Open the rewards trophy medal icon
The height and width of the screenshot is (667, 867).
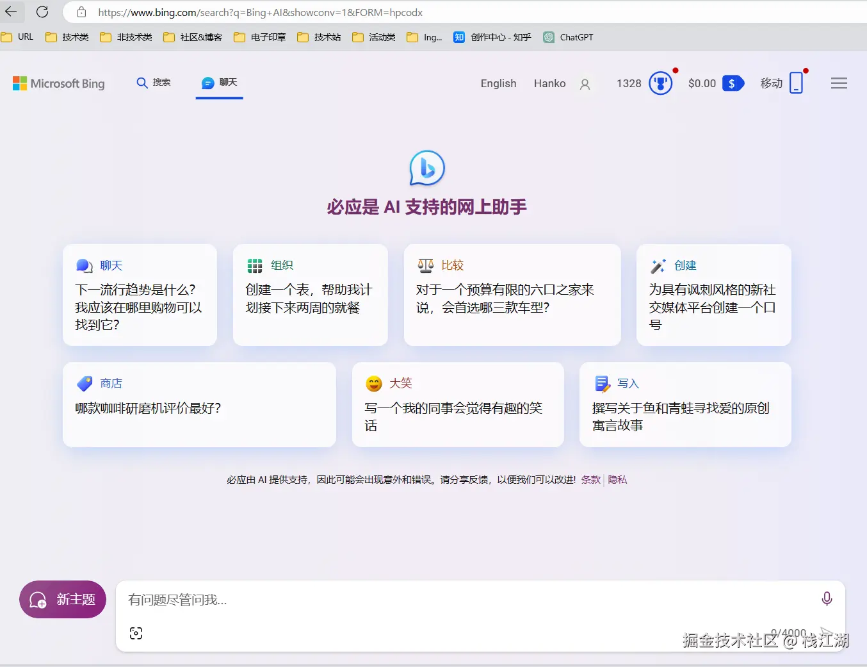coord(661,83)
